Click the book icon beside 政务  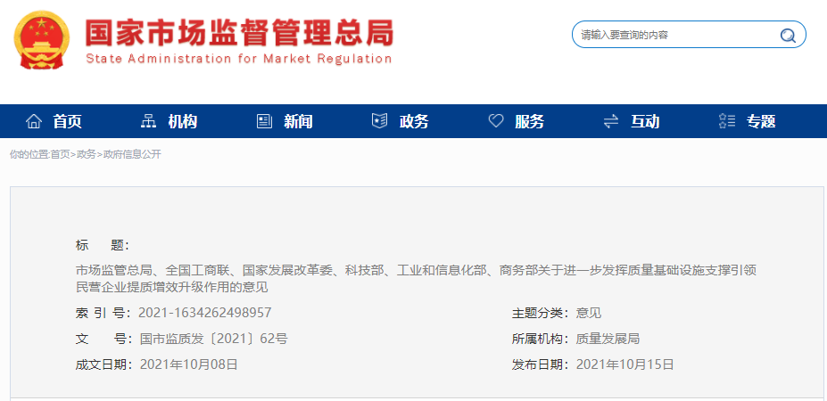pos(380,121)
